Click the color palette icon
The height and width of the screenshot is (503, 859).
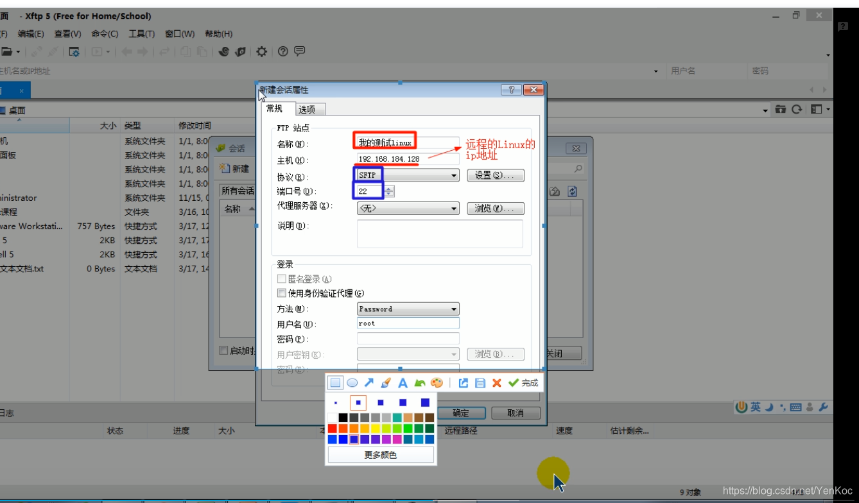tap(437, 383)
